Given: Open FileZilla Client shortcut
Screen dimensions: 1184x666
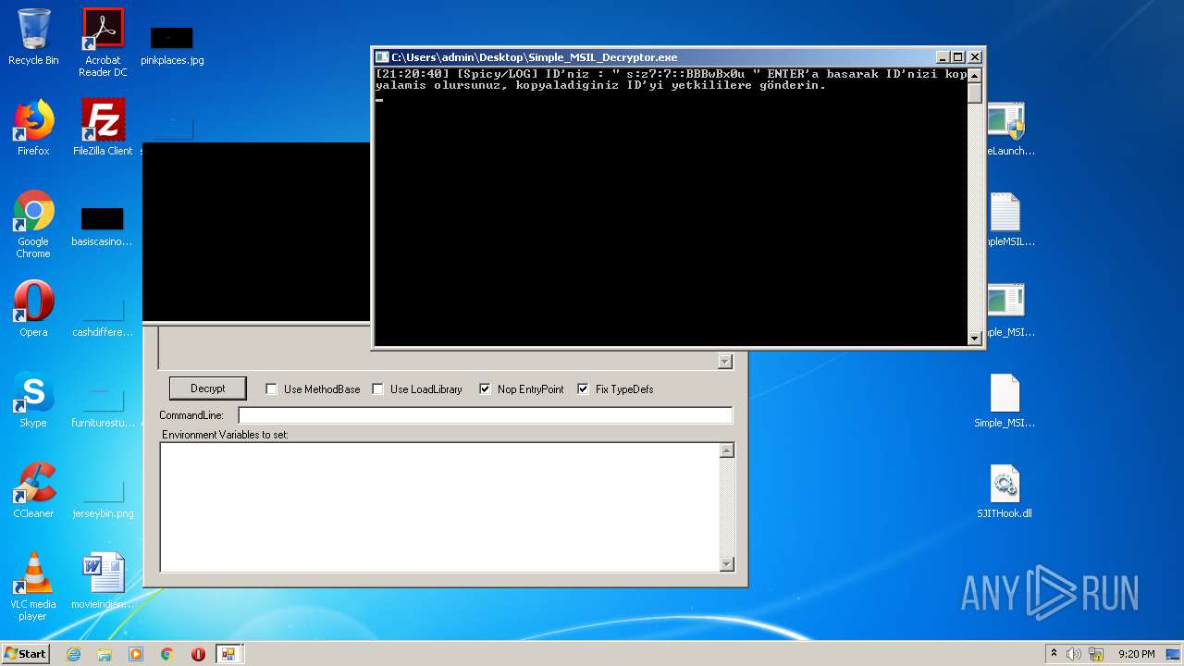Looking at the screenshot, I should tap(103, 128).
